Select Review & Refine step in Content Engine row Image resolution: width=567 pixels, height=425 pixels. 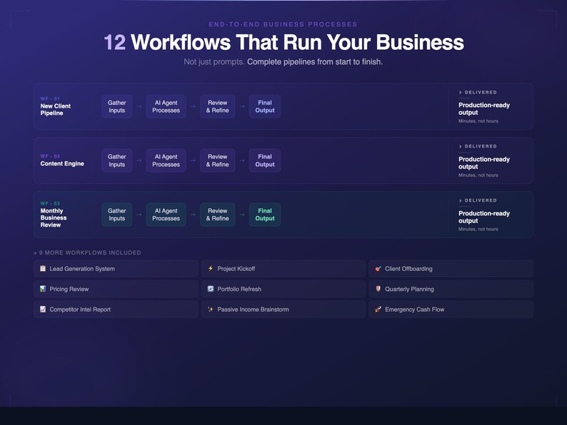[217, 160]
